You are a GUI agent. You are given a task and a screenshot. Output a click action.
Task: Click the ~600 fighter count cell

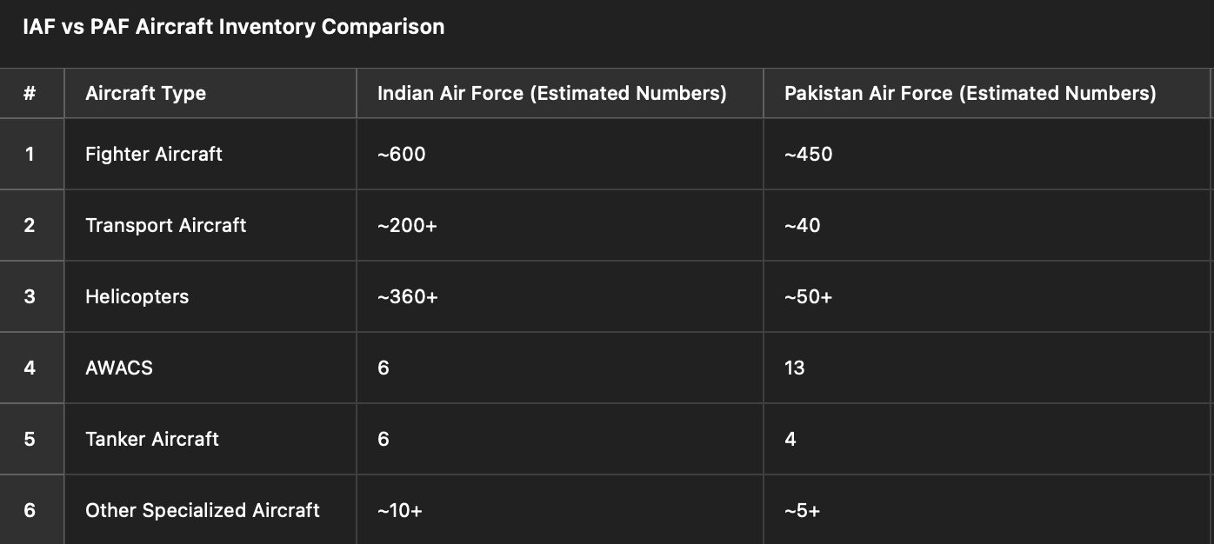point(560,154)
